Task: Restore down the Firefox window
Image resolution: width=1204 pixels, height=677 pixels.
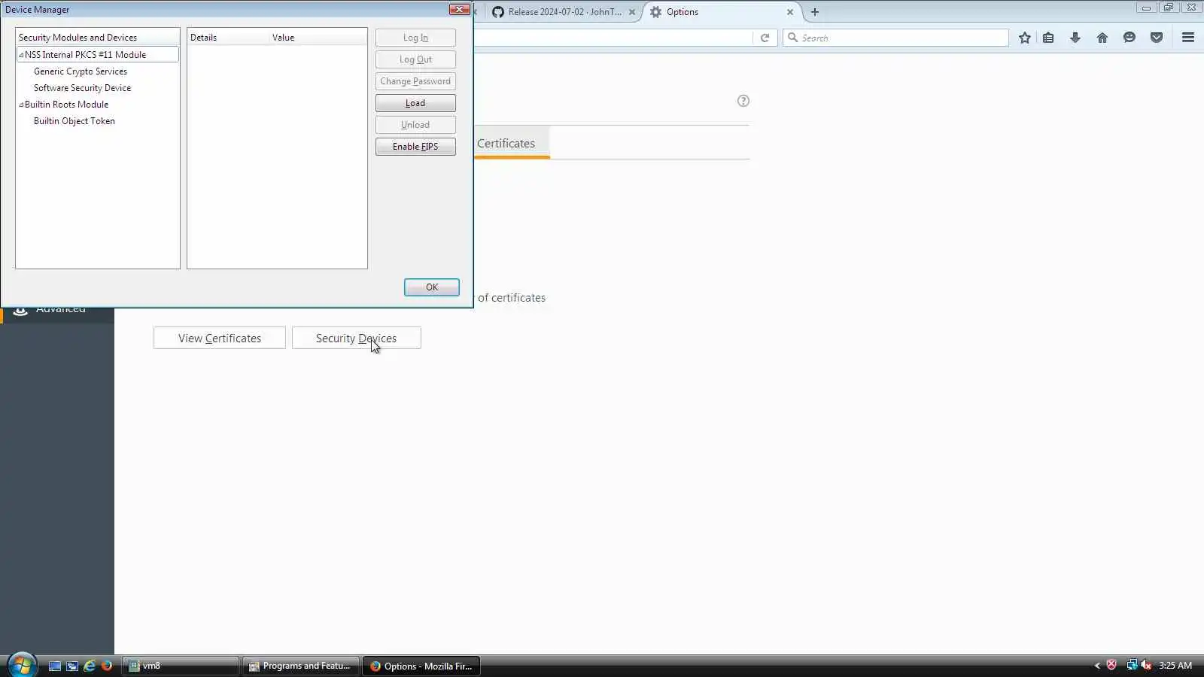Action: click(1169, 8)
